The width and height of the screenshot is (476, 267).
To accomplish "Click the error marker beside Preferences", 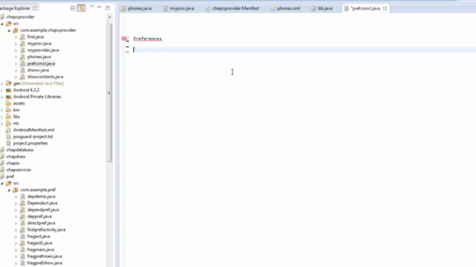I will (x=124, y=39).
